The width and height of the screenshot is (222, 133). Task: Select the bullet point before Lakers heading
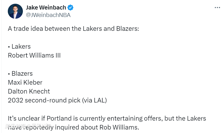click(x=9, y=47)
